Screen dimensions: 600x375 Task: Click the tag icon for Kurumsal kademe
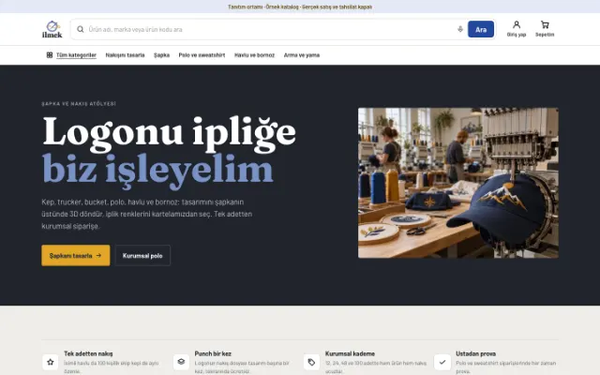click(x=311, y=362)
